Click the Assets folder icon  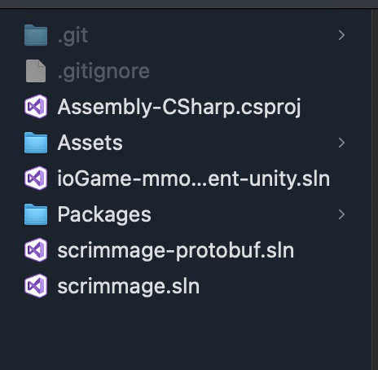tap(36, 143)
